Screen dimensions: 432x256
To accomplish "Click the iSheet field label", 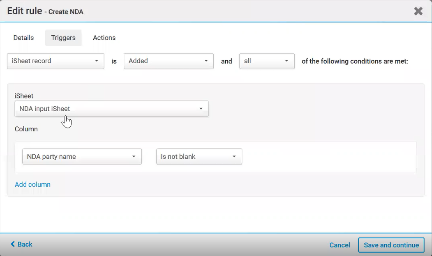I will (24, 96).
